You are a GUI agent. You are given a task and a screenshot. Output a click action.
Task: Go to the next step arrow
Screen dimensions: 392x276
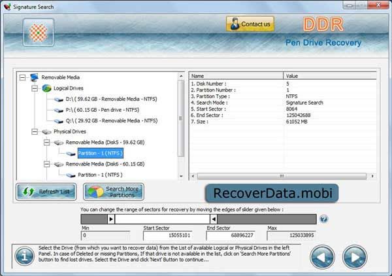(355, 255)
